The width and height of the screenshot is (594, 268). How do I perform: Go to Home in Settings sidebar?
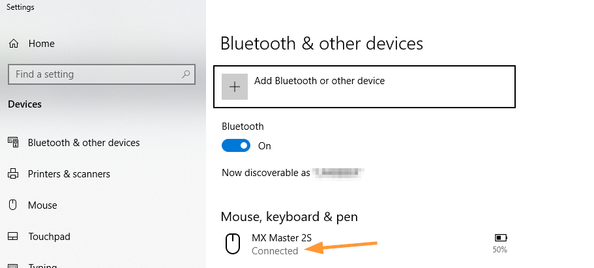pyautogui.click(x=41, y=44)
